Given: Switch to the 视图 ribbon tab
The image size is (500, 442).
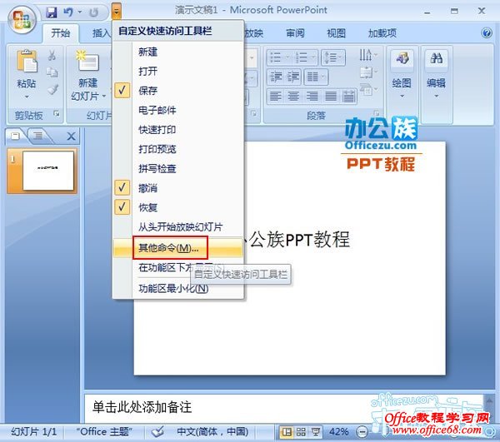Looking at the screenshot, I should pos(336,33).
